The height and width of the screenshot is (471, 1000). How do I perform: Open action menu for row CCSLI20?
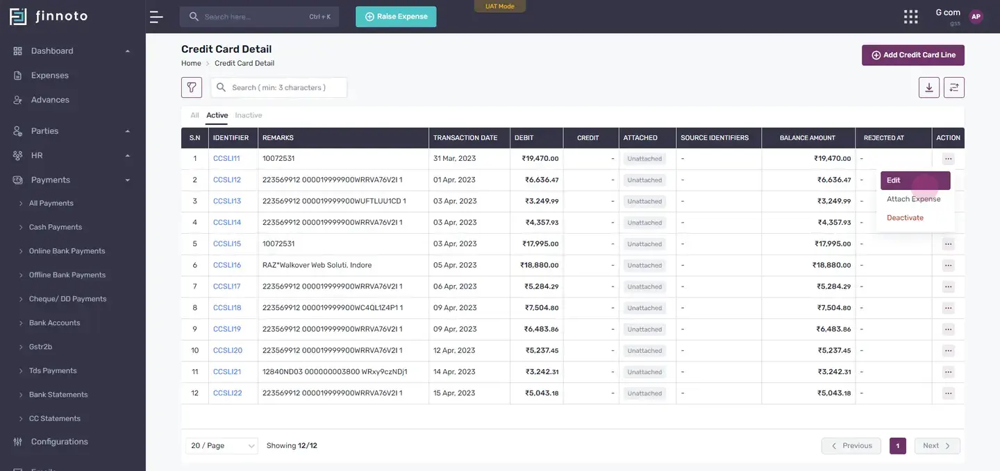point(948,351)
